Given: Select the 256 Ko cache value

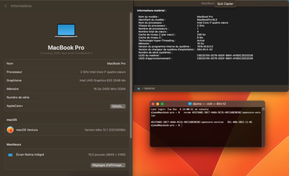Looking at the screenshot, I should tap(201, 34).
